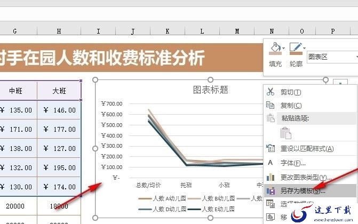Open the chart element box showing 图表区

click(332, 57)
